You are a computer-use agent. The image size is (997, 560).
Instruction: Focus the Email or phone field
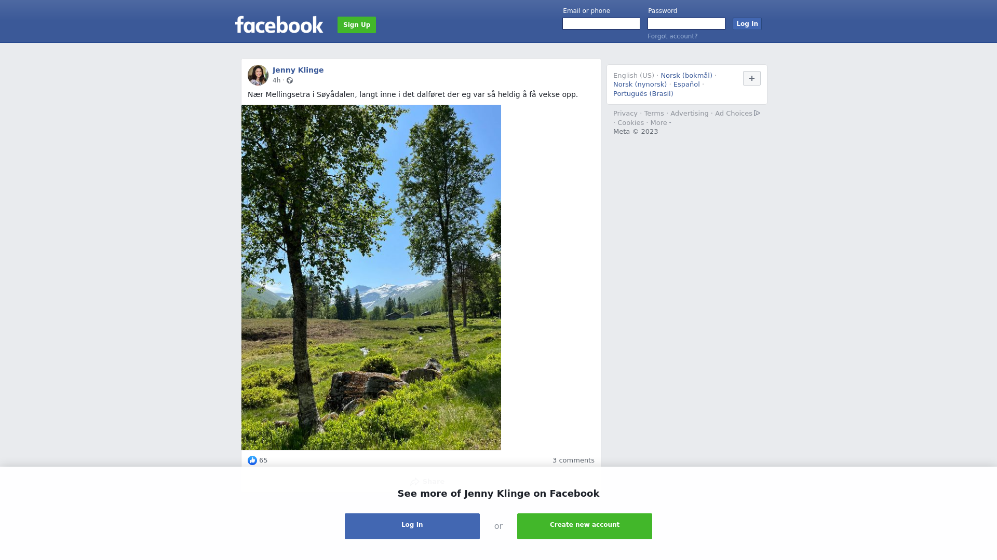[x=601, y=24]
